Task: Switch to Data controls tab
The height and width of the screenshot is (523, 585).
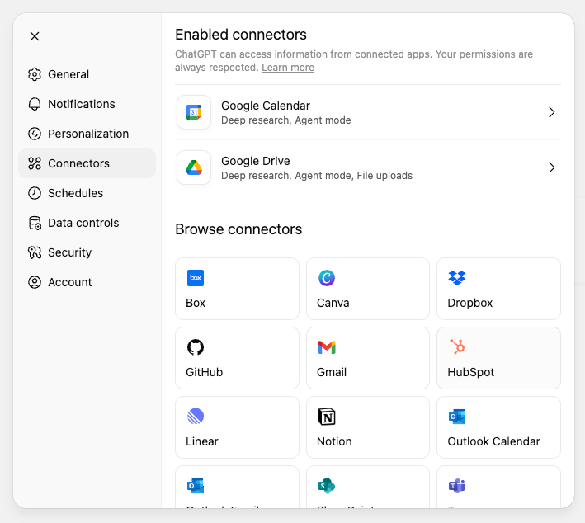Action: coord(87,223)
